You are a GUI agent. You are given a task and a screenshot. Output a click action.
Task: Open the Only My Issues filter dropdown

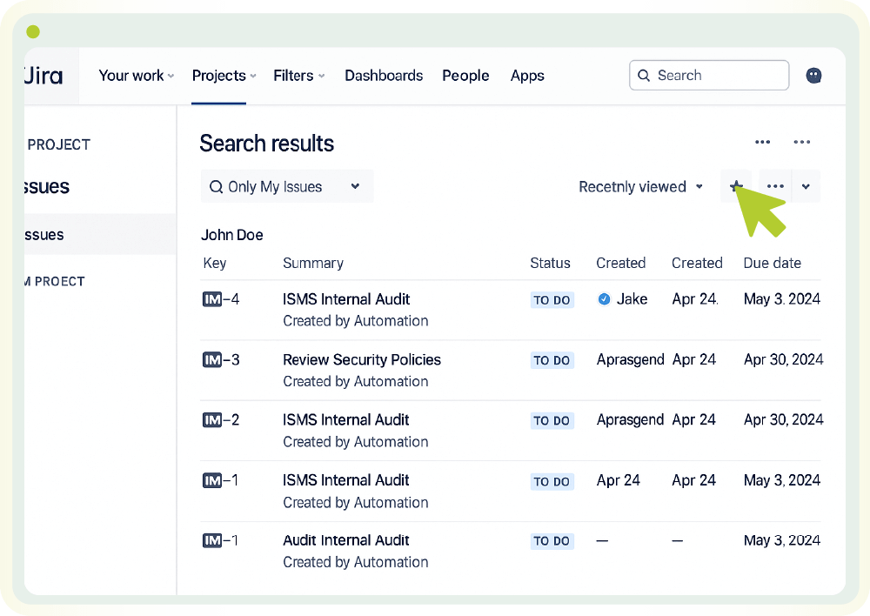point(287,186)
